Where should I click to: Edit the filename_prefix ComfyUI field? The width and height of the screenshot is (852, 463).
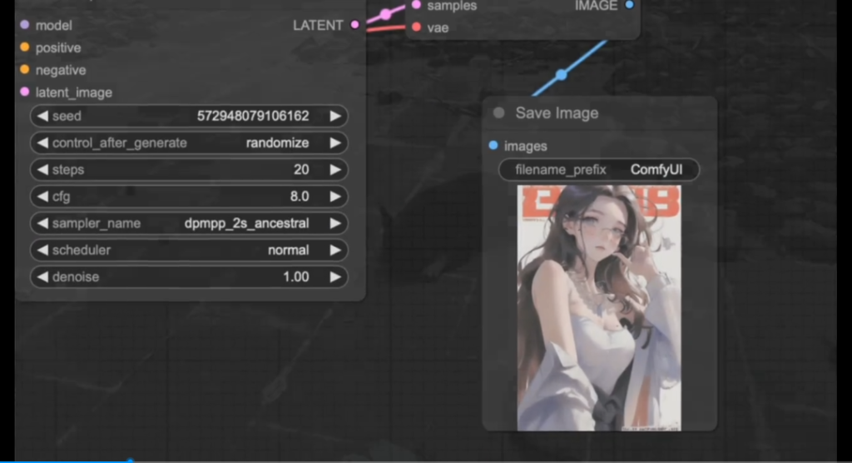pos(599,169)
